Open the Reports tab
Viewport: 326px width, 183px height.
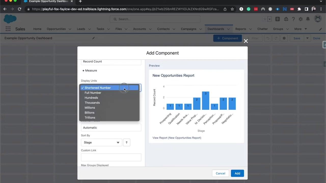tap(241, 29)
